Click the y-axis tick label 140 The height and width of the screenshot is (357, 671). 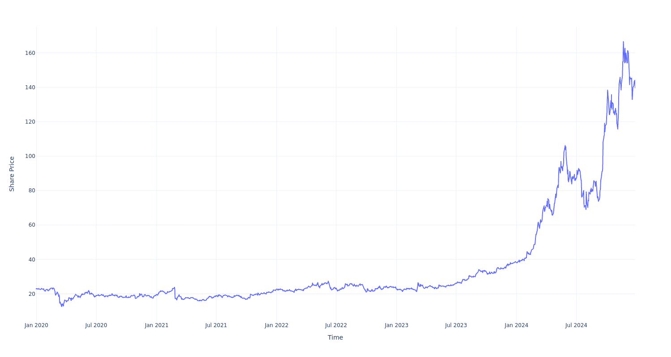tap(30, 87)
